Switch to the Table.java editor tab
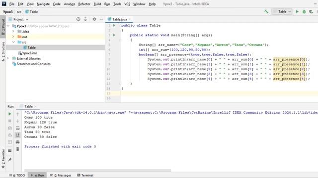 (119, 19)
